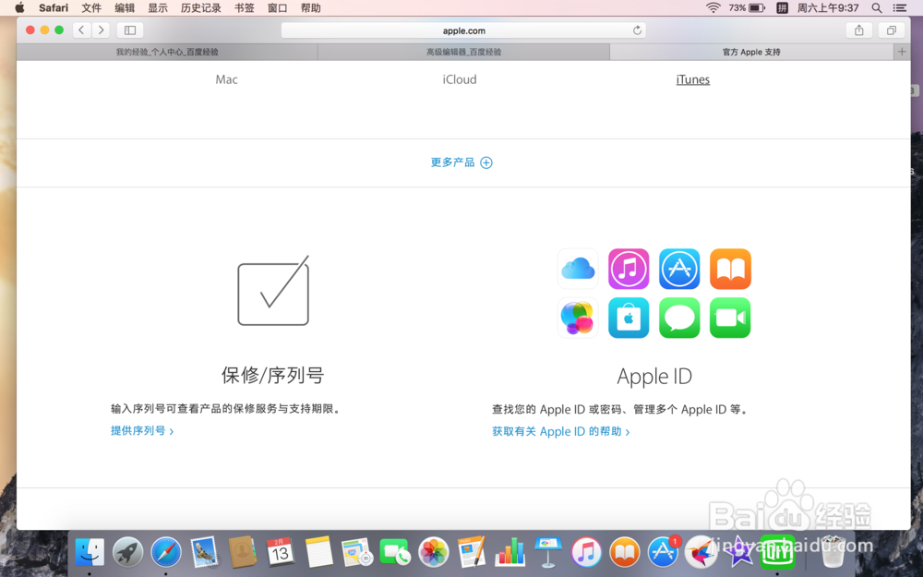923x577 pixels.
Task: Open App Store with badge in Dock
Action: (x=664, y=552)
